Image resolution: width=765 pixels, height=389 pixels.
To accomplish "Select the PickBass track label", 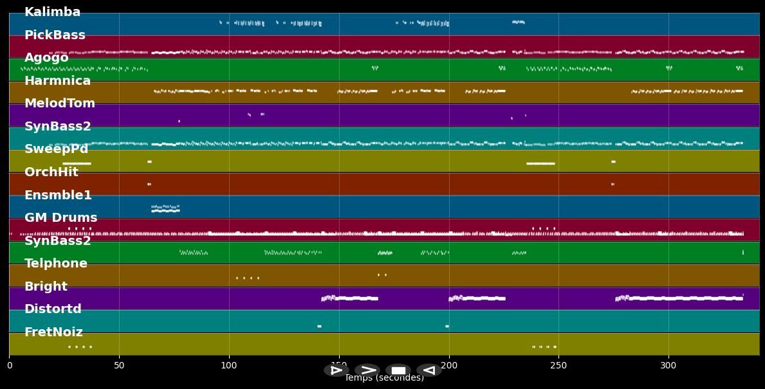I will point(55,35).
